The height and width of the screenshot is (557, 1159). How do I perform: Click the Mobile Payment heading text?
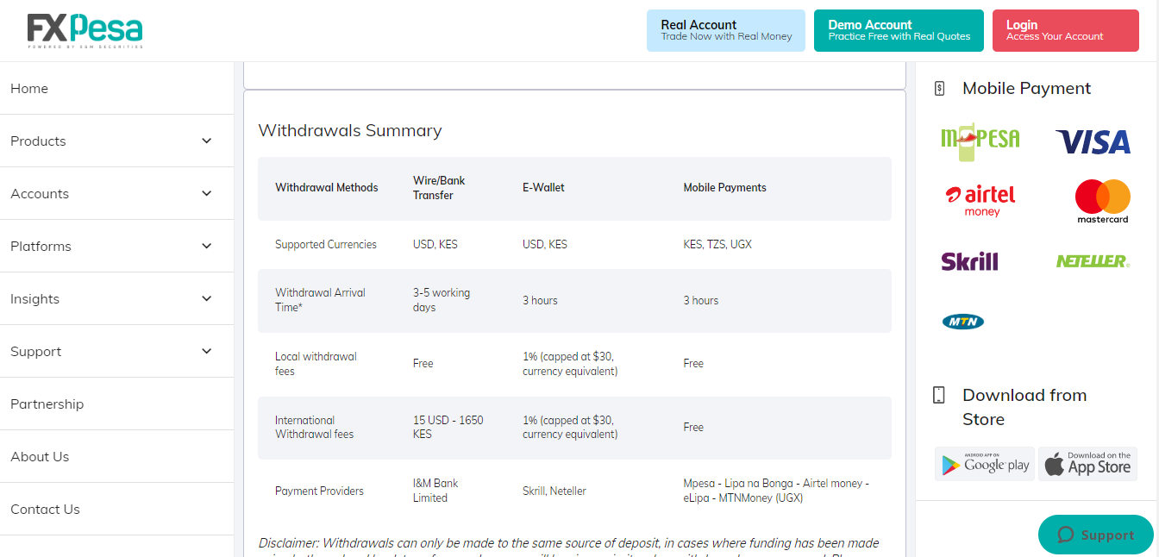(x=1027, y=88)
